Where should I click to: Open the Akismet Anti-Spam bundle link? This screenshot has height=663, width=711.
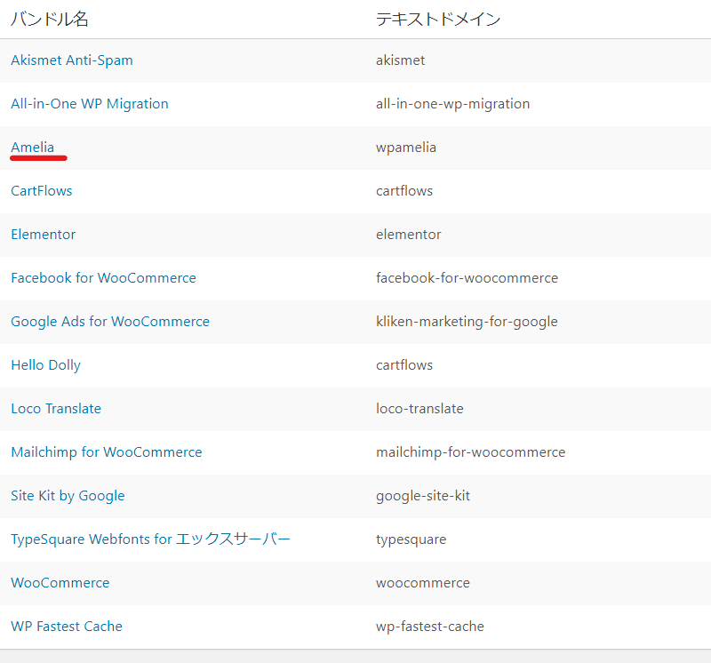[72, 60]
